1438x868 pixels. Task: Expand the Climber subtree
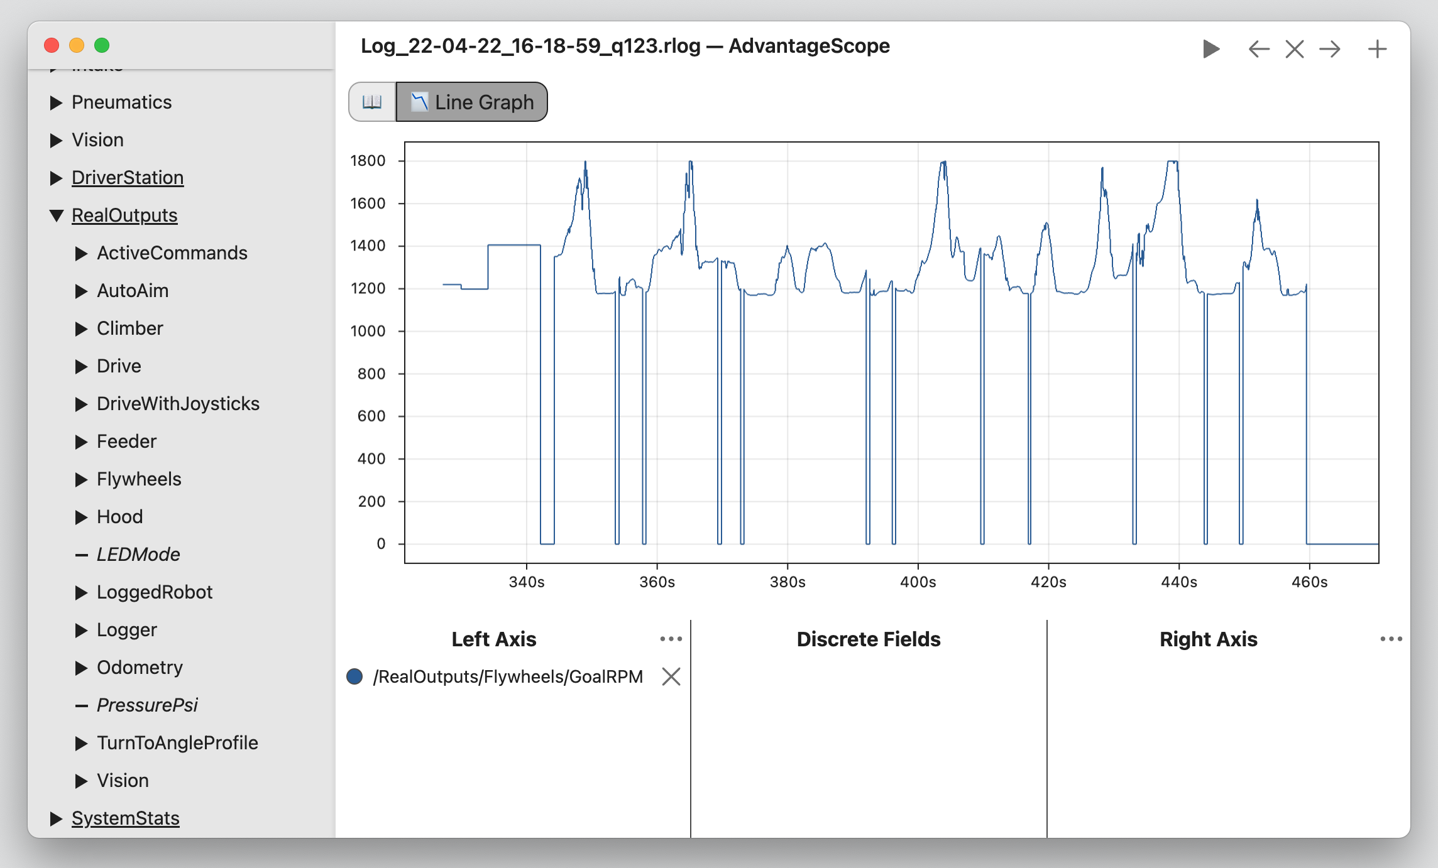coord(82,328)
